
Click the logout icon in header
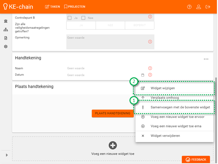(x=208, y=7)
